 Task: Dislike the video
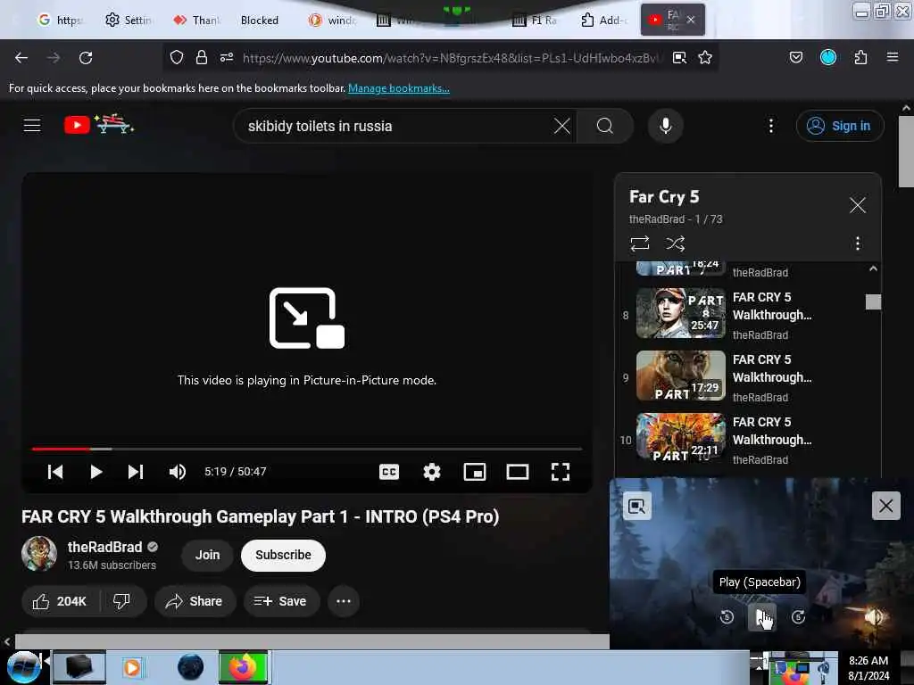pos(121,601)
